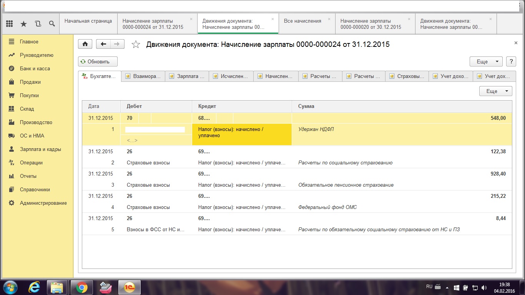Open the Начальная страница tab
The height and width of the screenshot is (295, 525).
coord(88,21)
